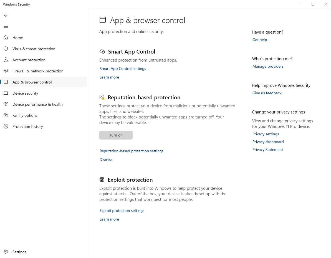Select the Virus & threat protection shield icon

click(x=6, y=49)
